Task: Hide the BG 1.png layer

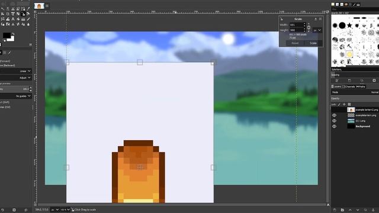Action: coord(334,121)
